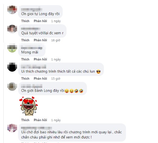The width and height of the screenshot is (158, 143).
Task: Click avatar beside 'Mong mãi' comment
Action: tap(12, 48)
